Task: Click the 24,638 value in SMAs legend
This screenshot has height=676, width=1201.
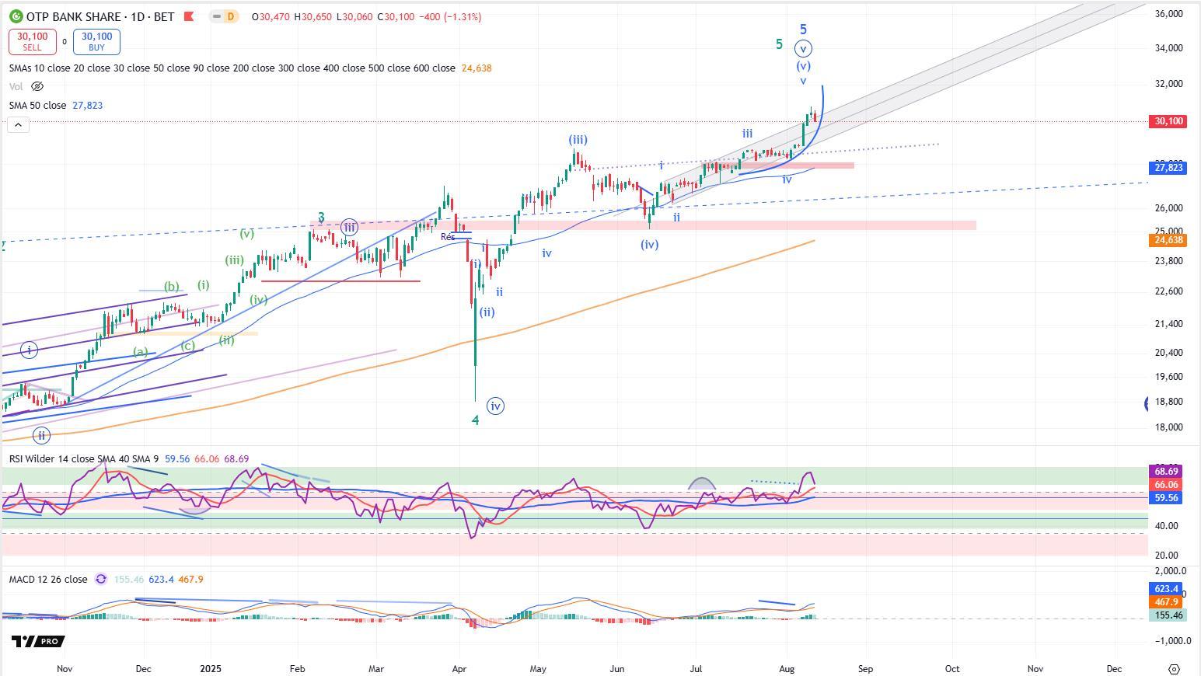Action: coord(477,68)
